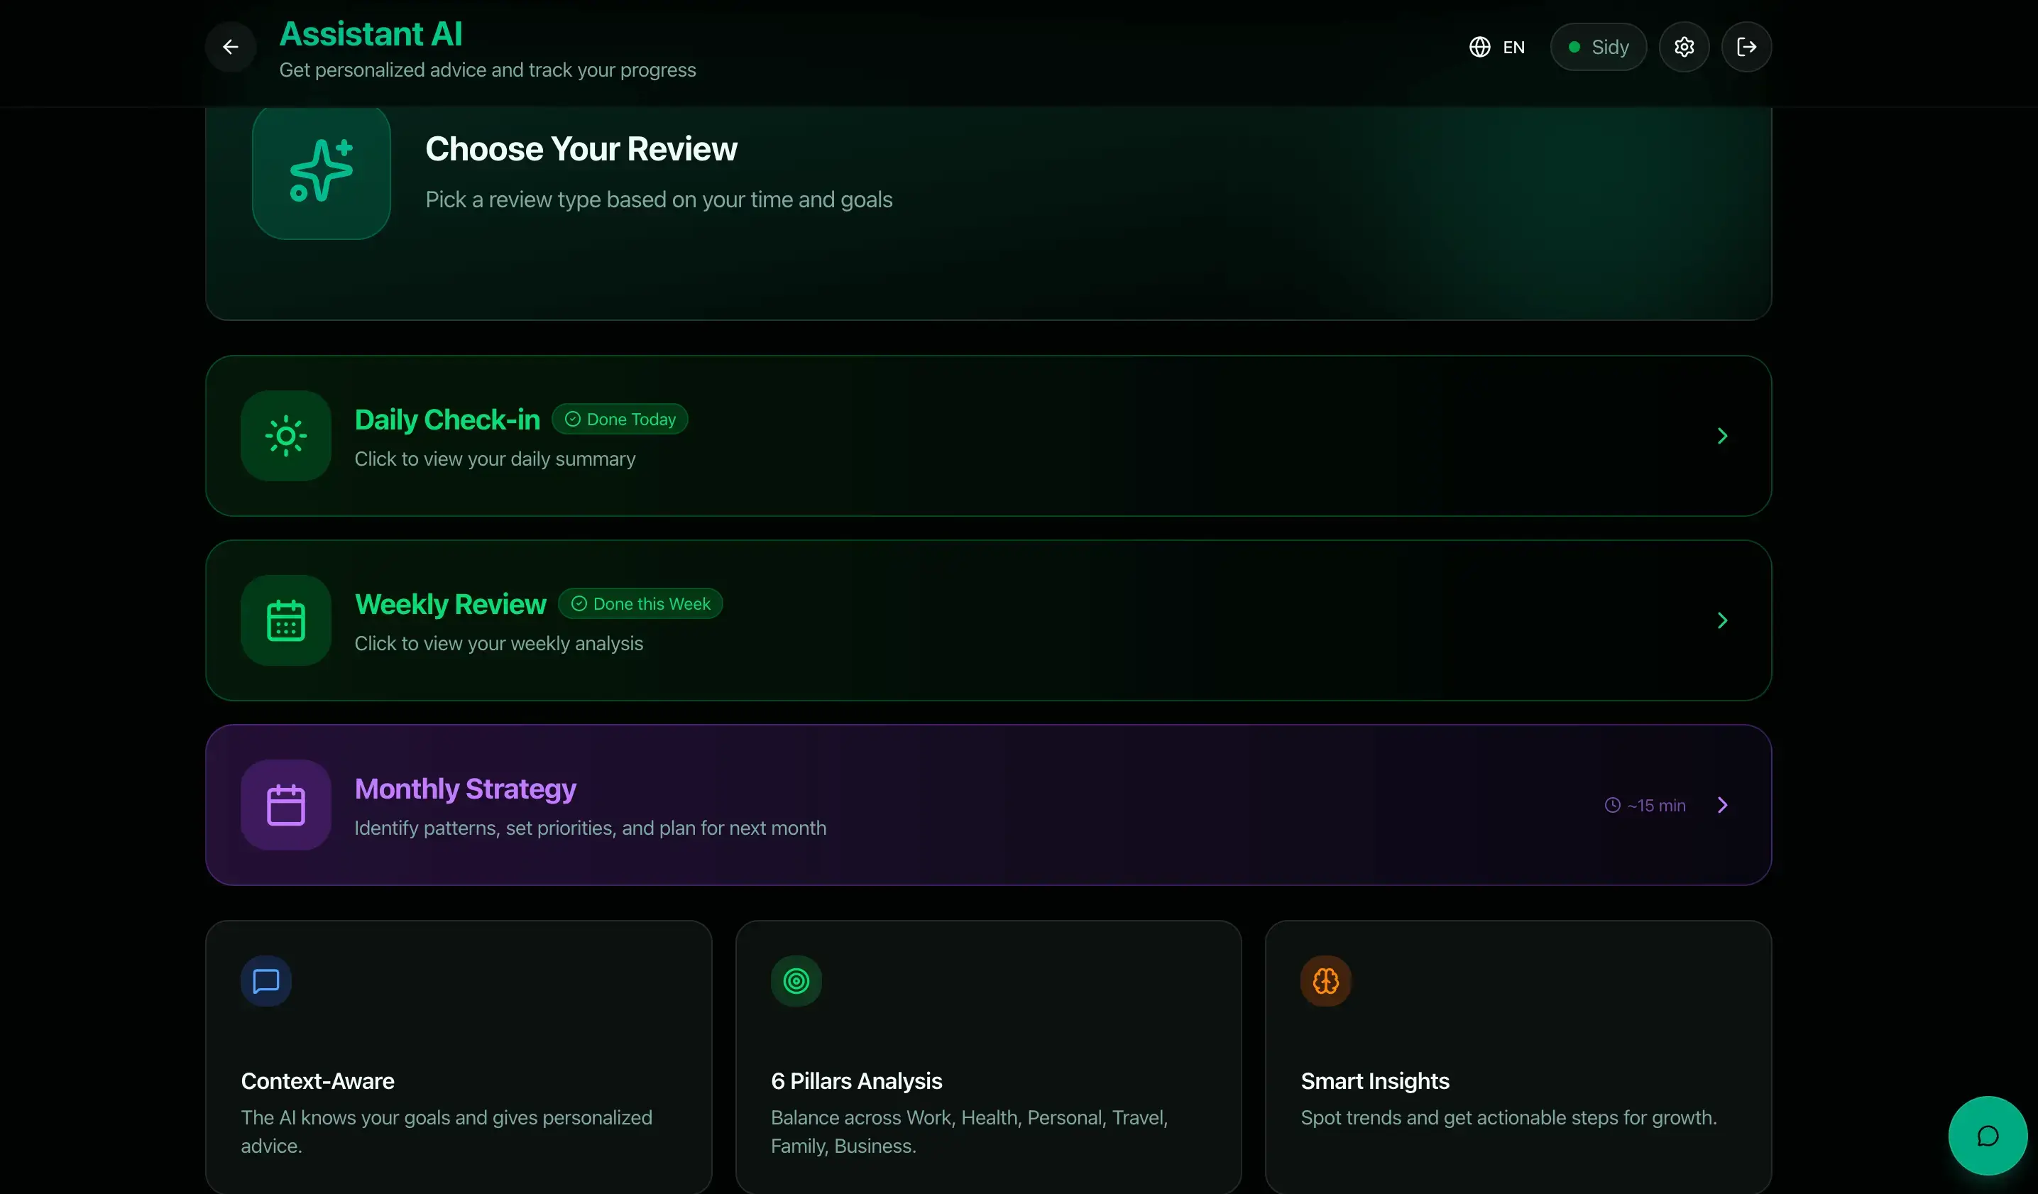
Task: Click the Done Today badge
Action: tap(620, 419)
